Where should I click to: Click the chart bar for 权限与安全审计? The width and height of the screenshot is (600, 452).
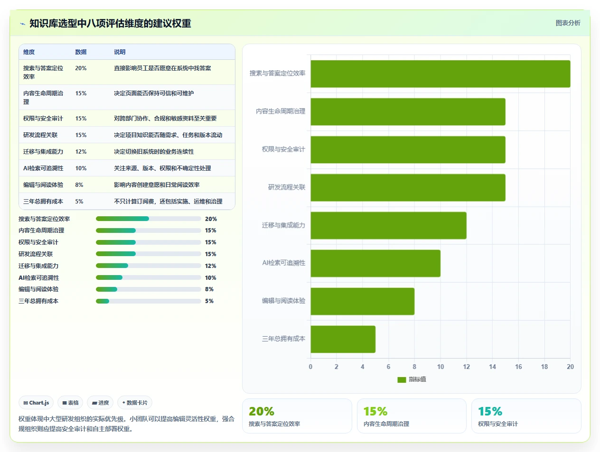[408, 150]
